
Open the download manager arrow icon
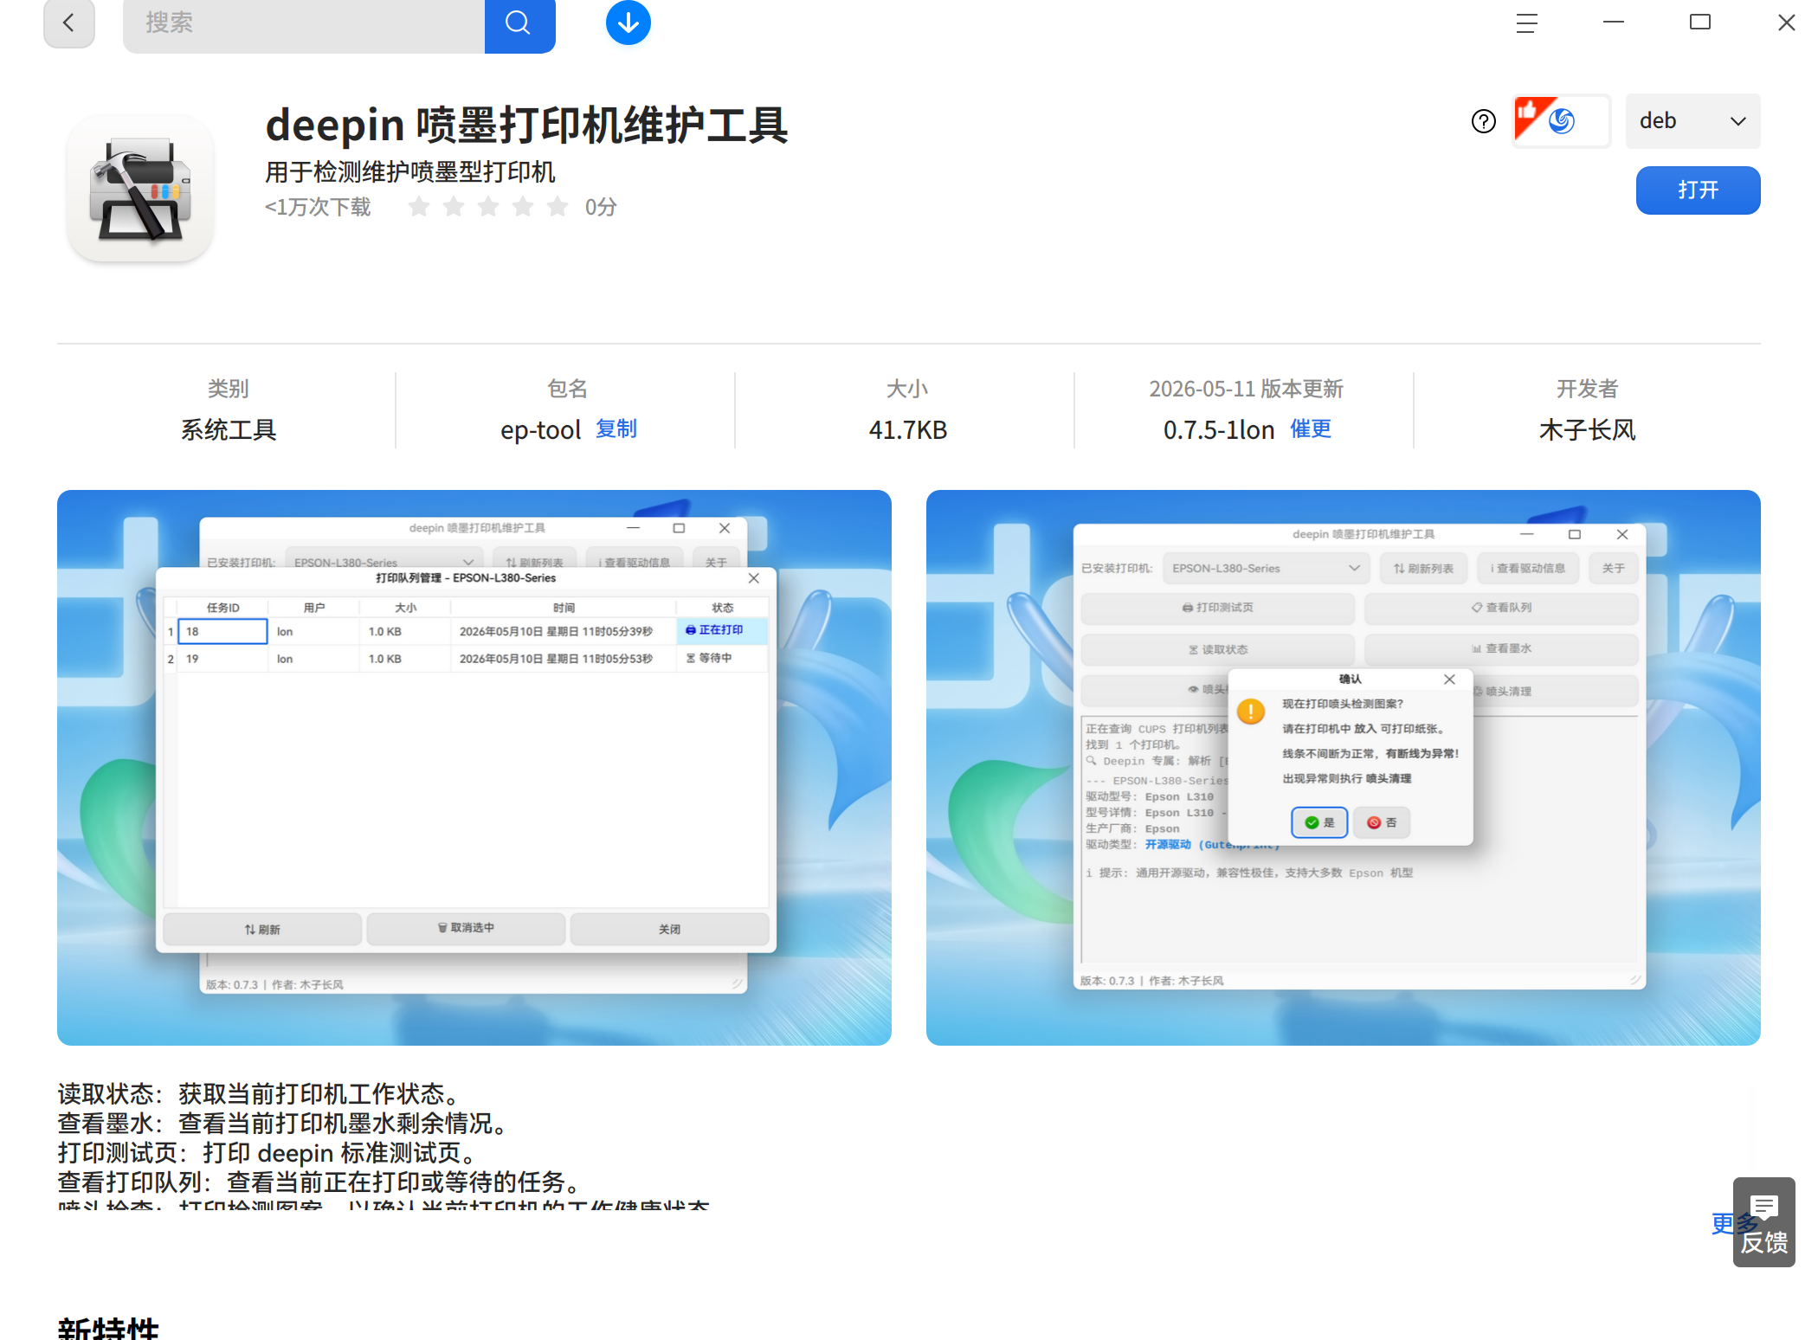628,23
